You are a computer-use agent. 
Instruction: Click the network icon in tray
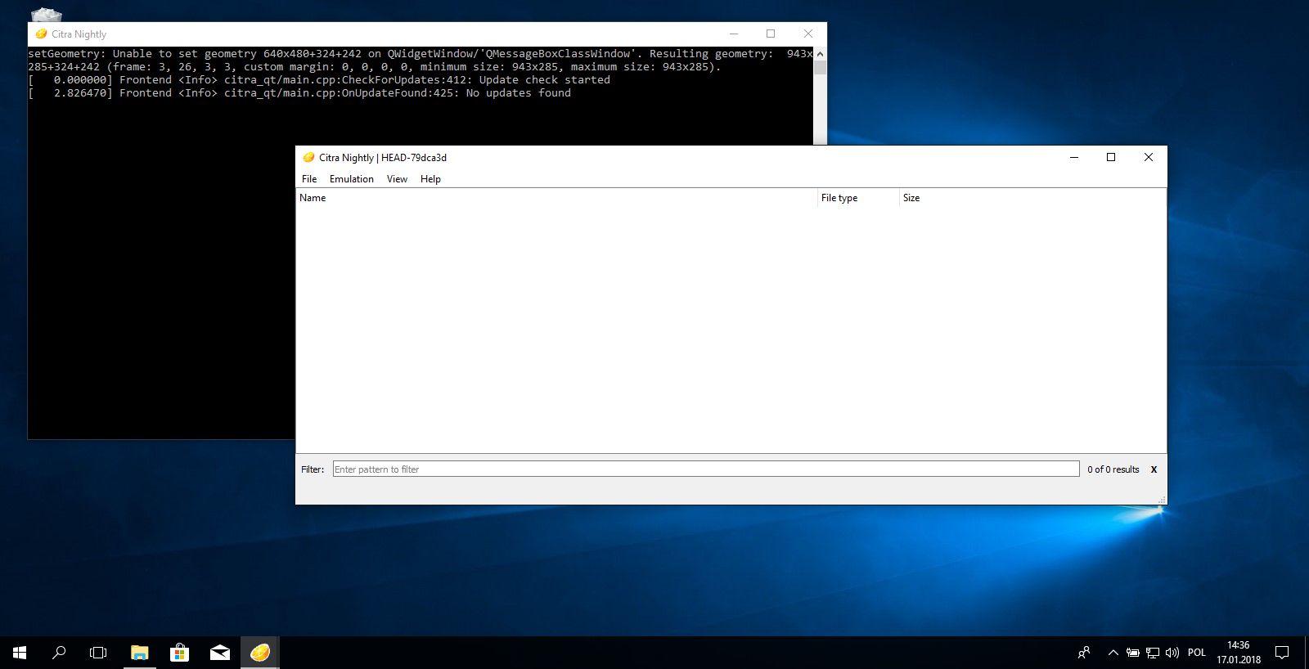click(1153, 653)
